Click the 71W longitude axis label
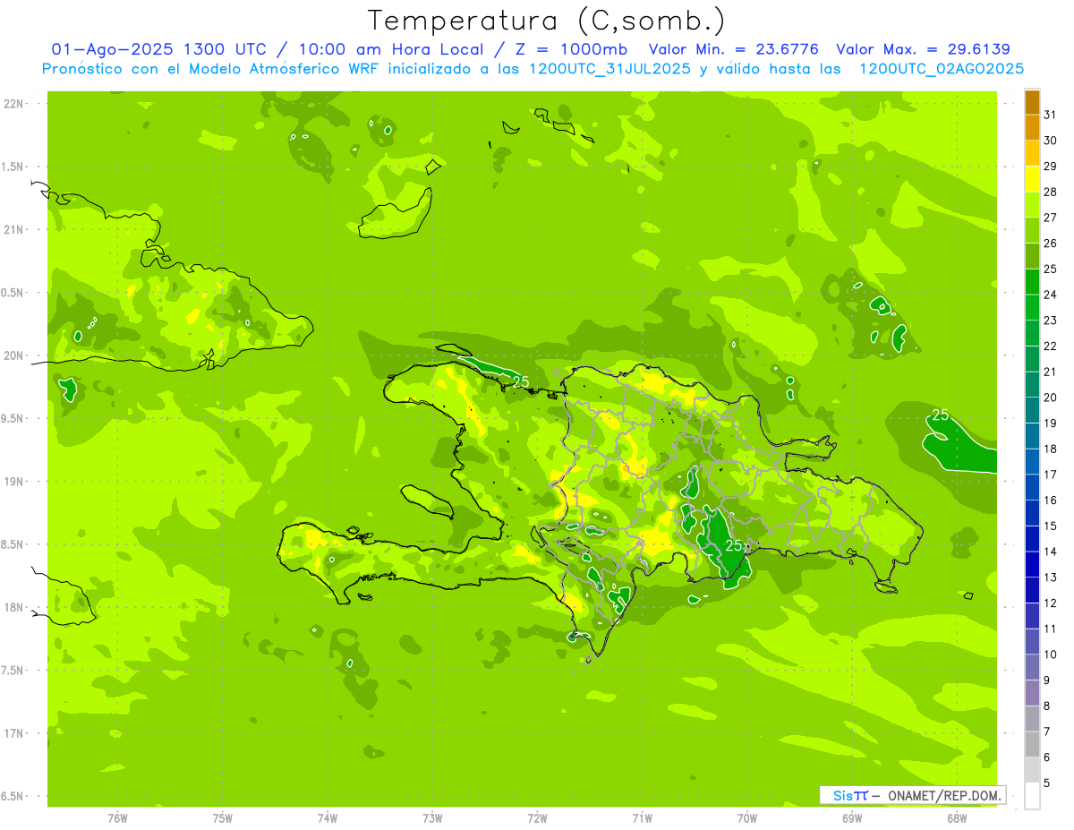Screen dimensions: 1074x830 coord(642,818)
